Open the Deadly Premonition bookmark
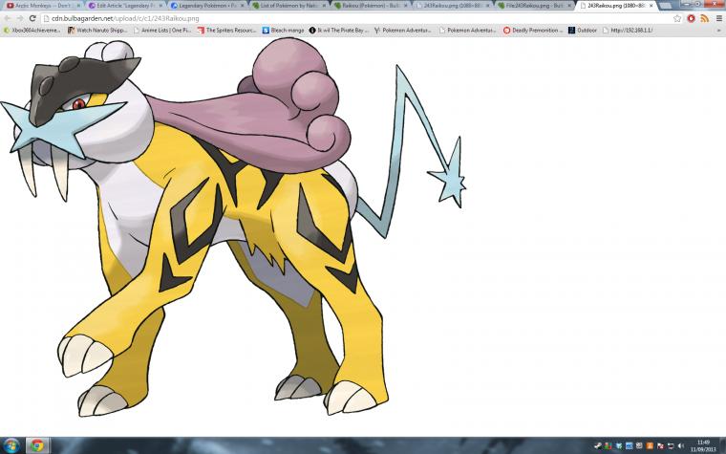Image resolution: width=726 pixels, height=454 pixels. 533,31
